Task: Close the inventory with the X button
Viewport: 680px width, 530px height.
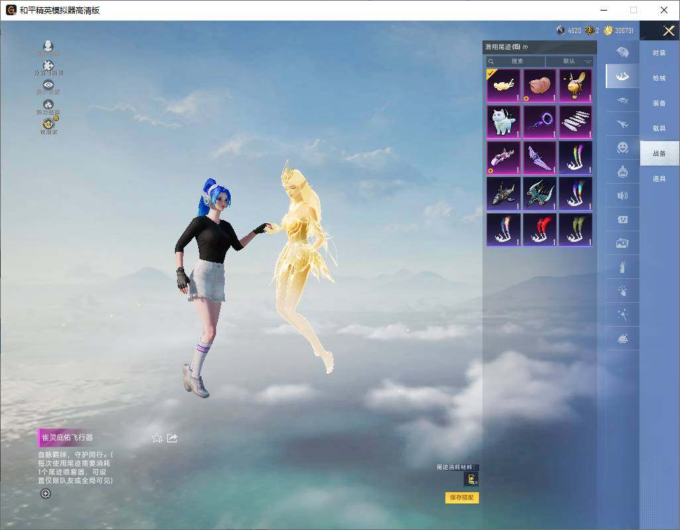Action: click(x=668, y=30)
